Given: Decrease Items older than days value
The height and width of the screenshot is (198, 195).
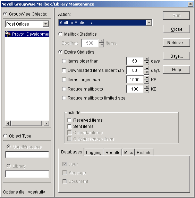Looking at the screenshot, I should [x=147, y=63].
